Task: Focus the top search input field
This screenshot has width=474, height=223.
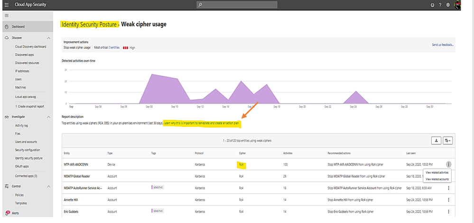Action: tap(237, 5)
